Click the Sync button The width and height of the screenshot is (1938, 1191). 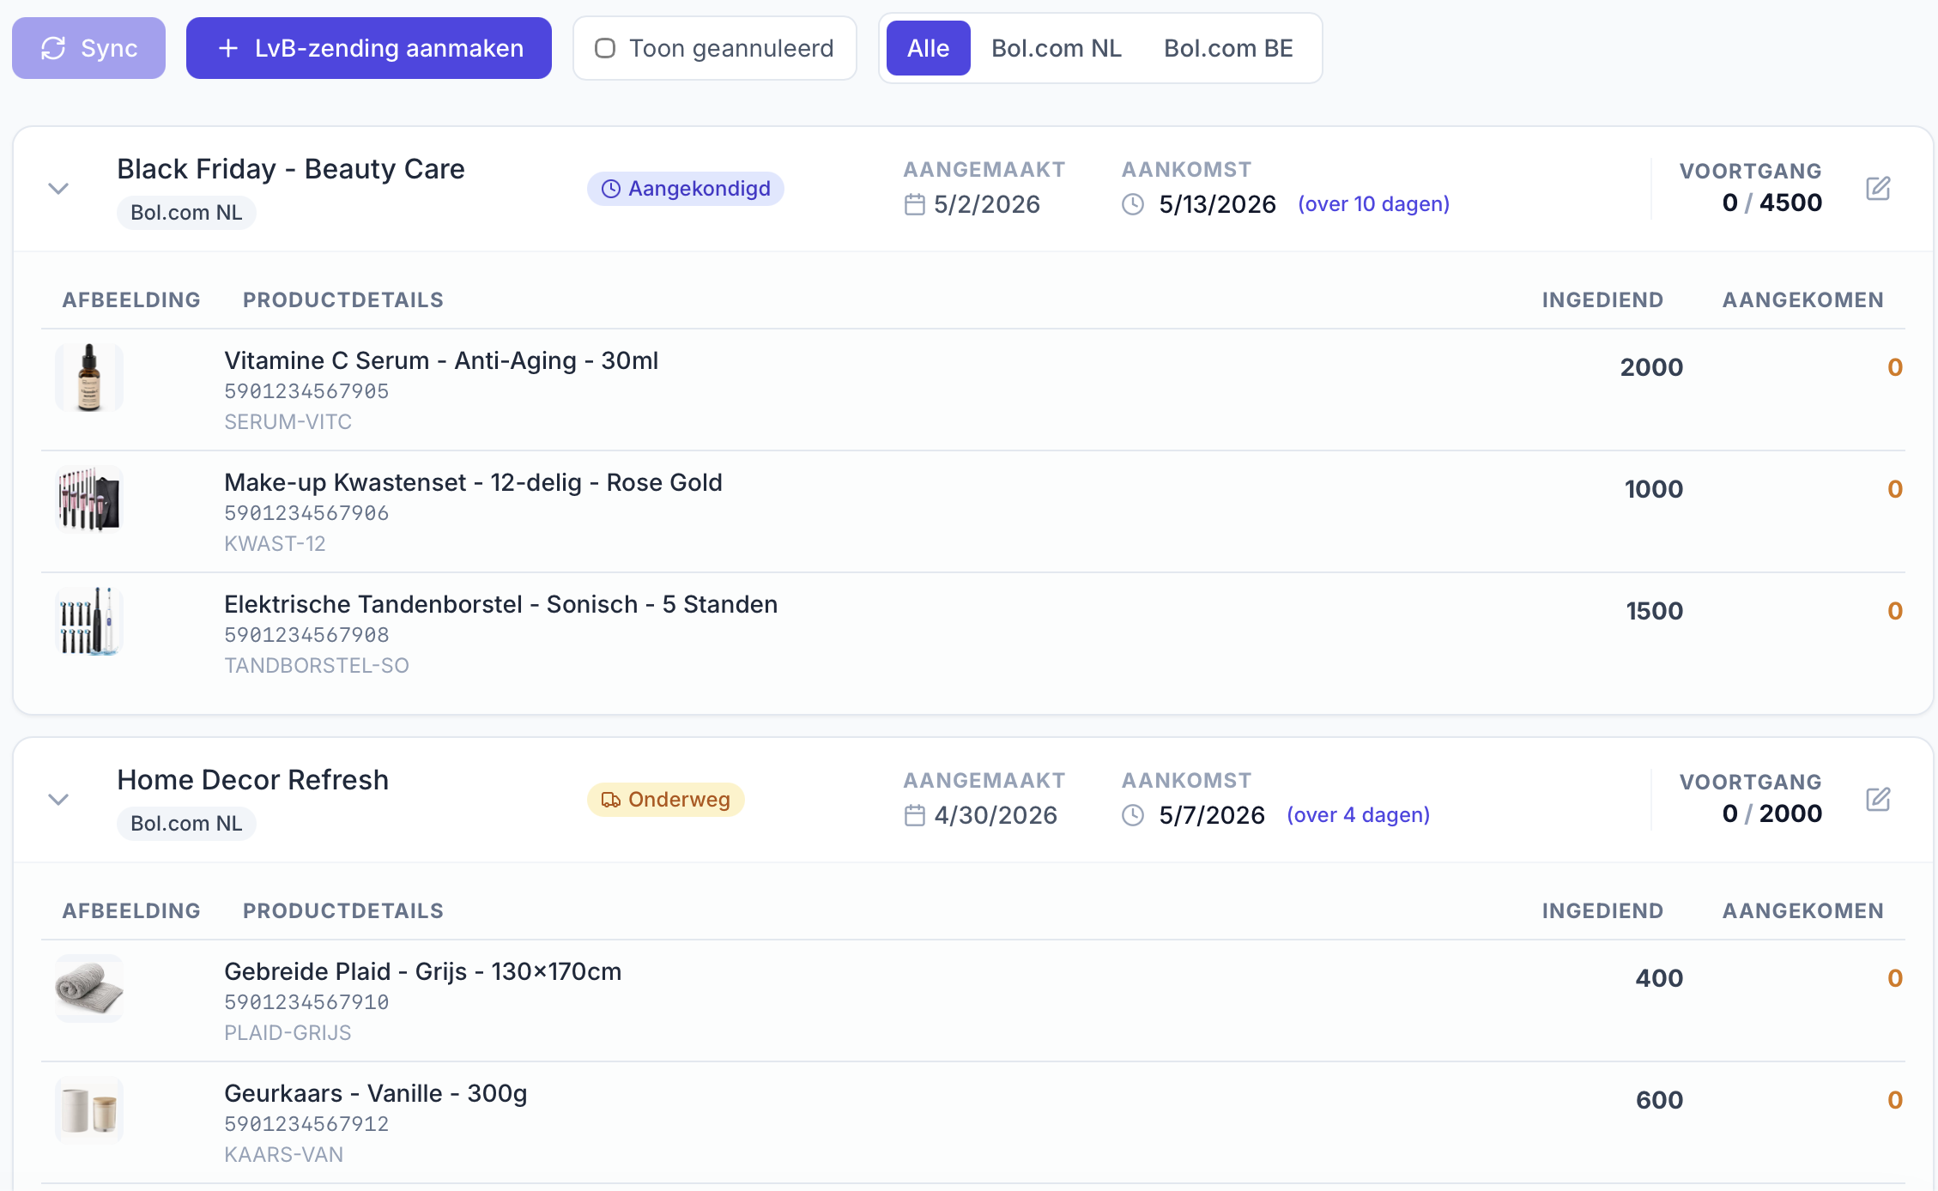tap(88, 48)
